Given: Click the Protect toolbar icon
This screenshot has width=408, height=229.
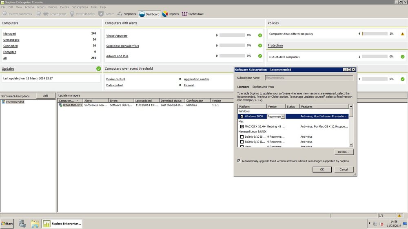Looking at the screenshot, I should click(101, 14).
